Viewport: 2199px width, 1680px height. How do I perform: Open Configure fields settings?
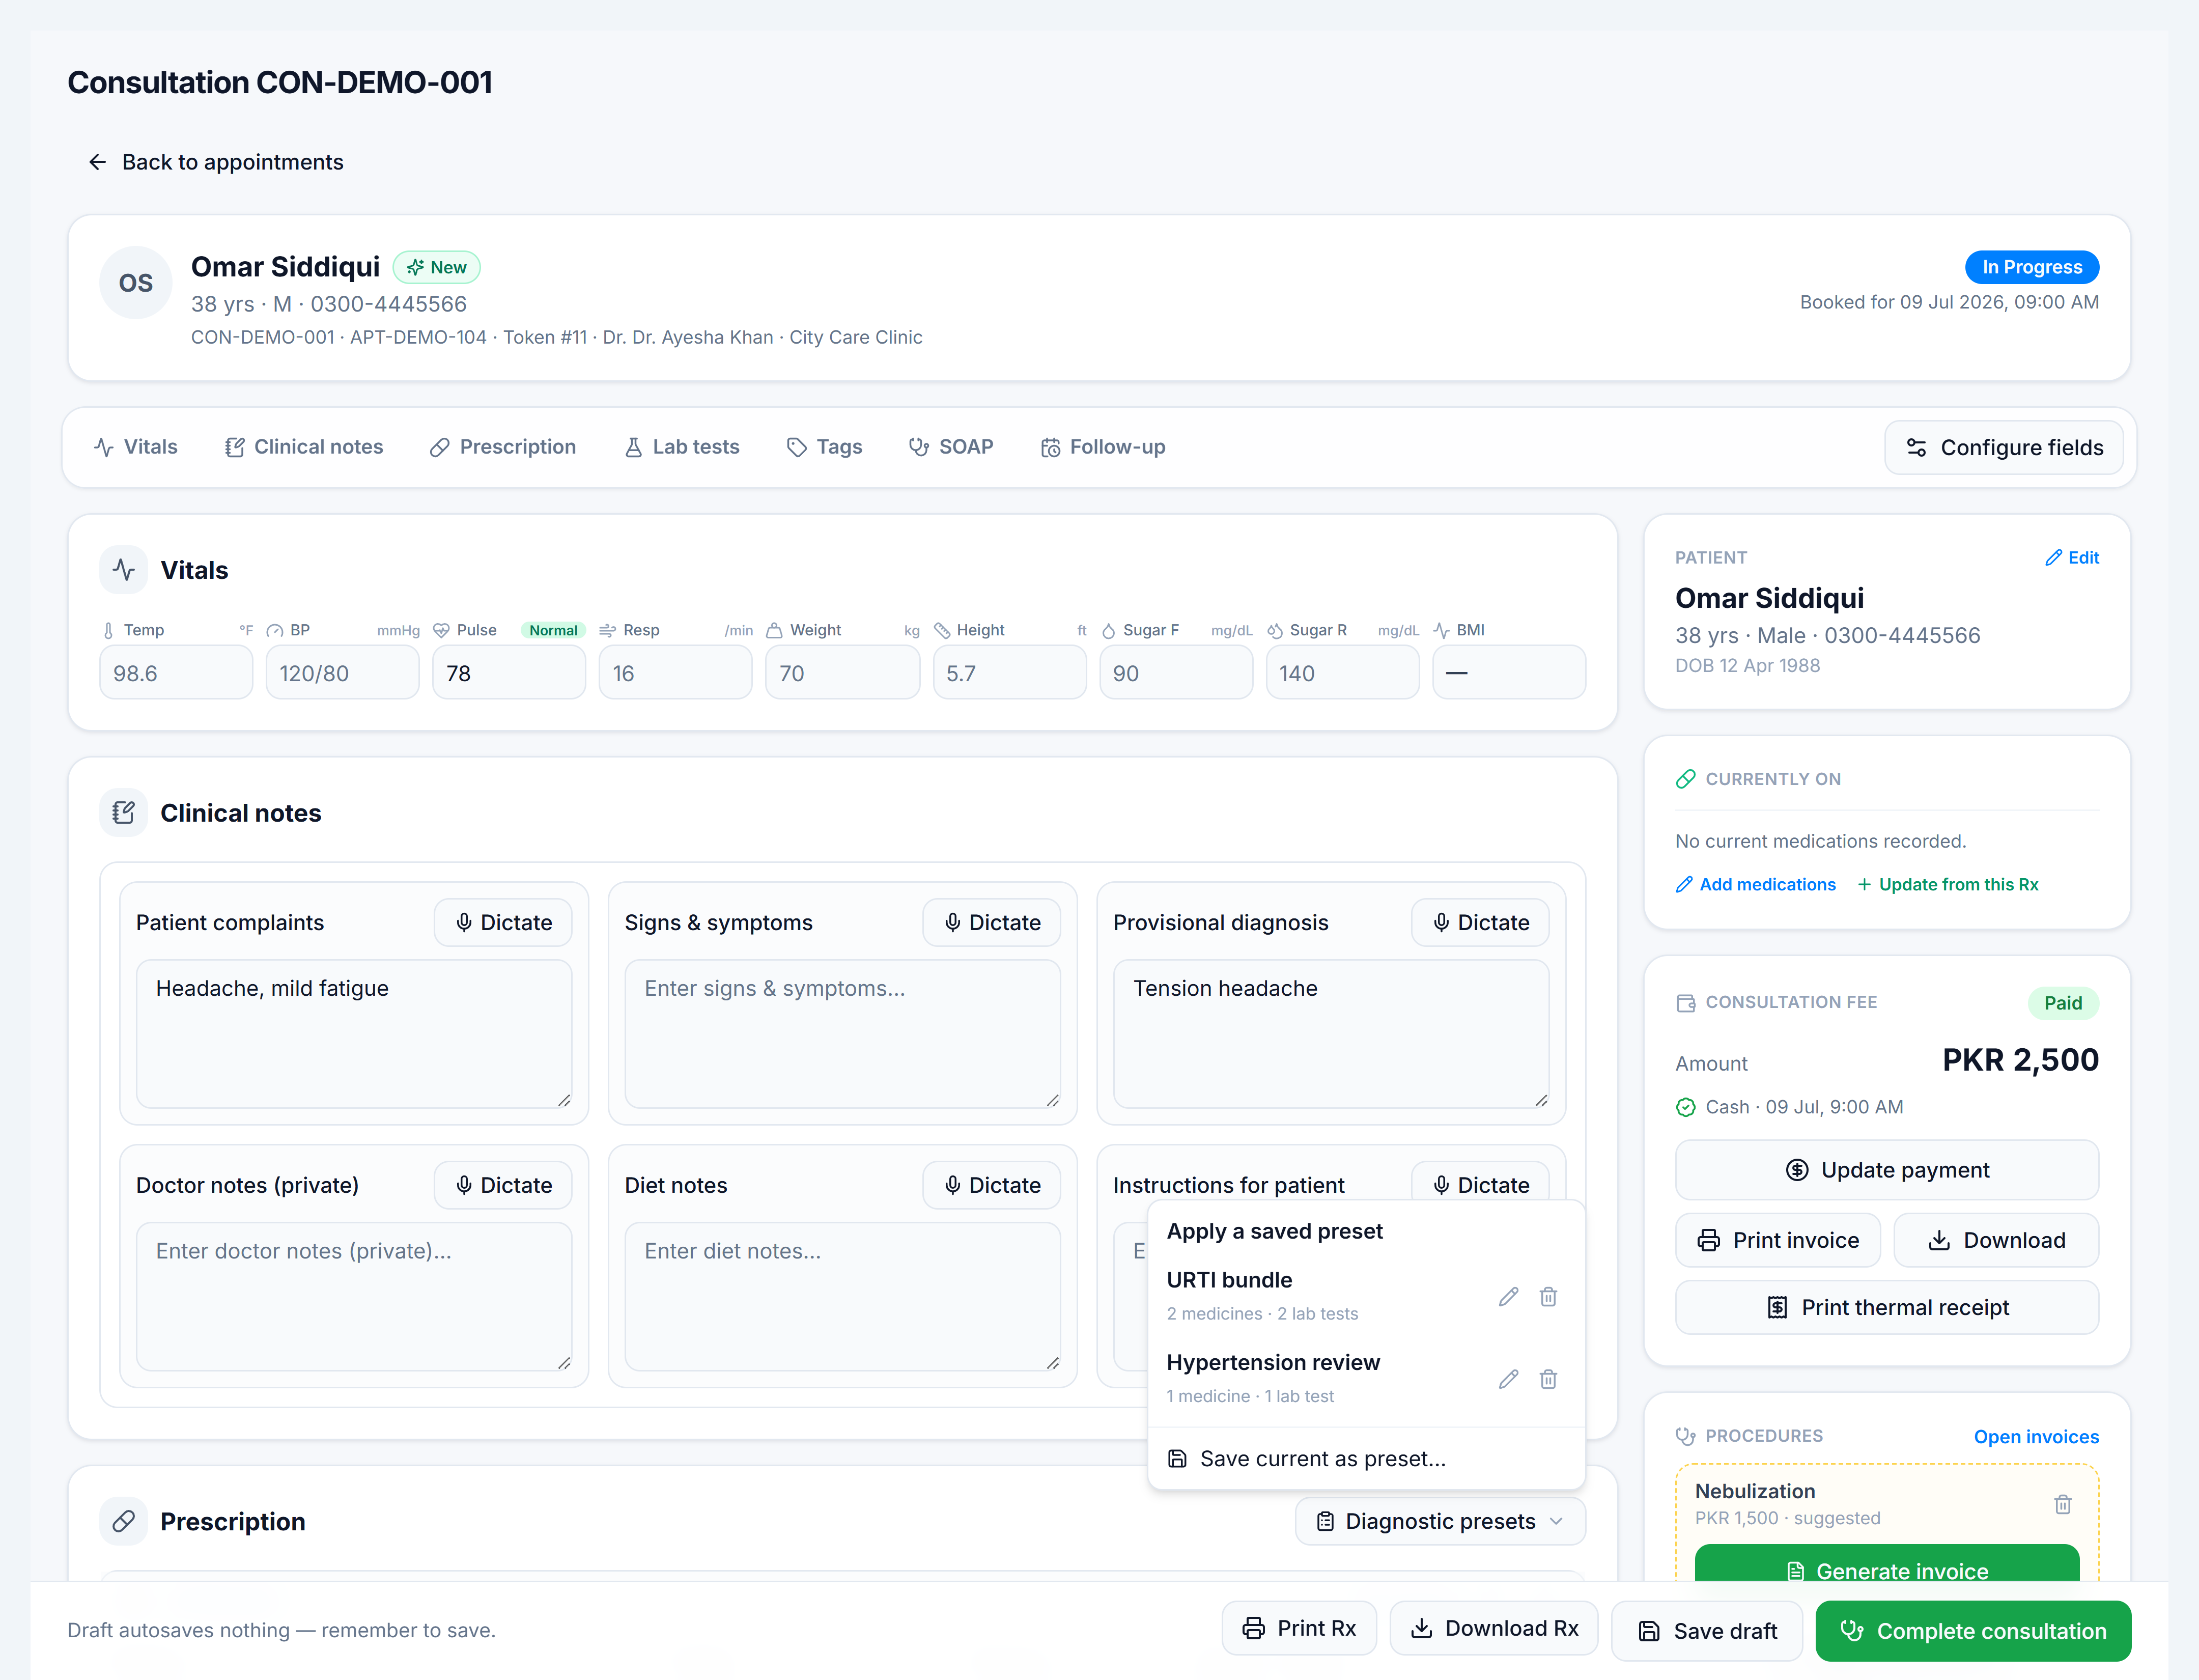(2004, 448)
